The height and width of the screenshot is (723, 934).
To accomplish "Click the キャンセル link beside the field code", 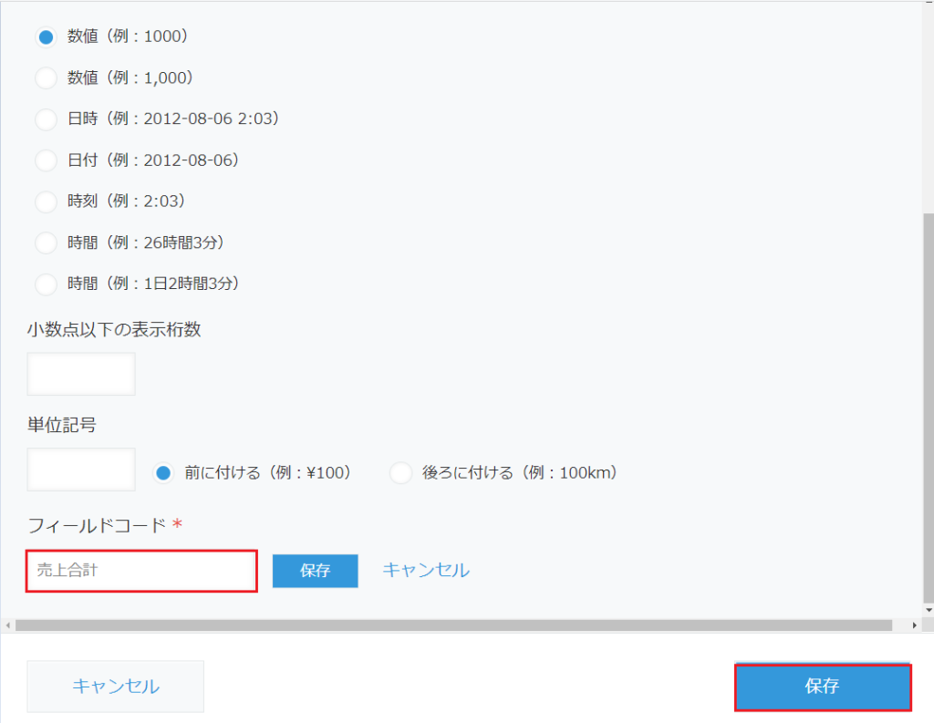I will (x=426, y=570).
